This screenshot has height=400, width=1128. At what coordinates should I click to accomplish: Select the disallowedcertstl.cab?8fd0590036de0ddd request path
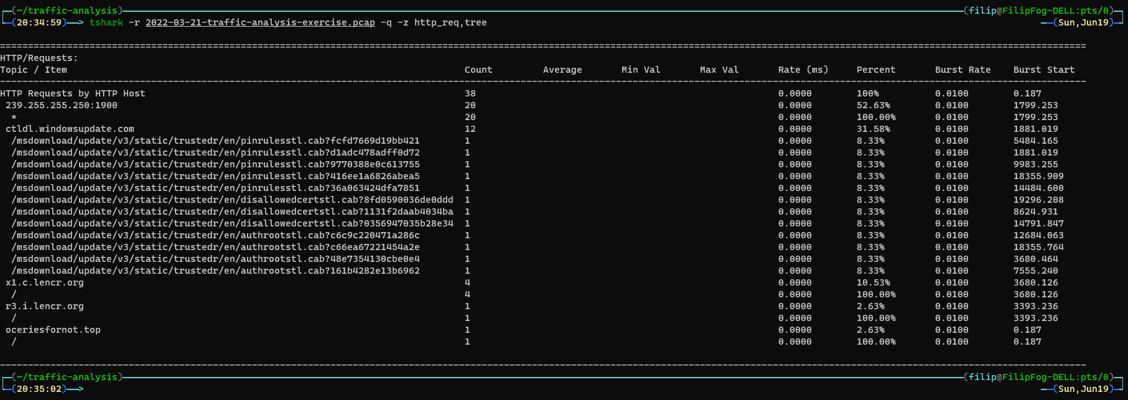[x=232, y=200]
